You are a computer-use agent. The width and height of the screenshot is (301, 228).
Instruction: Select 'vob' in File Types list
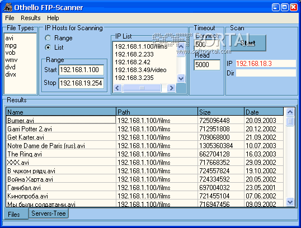[10, 53]
